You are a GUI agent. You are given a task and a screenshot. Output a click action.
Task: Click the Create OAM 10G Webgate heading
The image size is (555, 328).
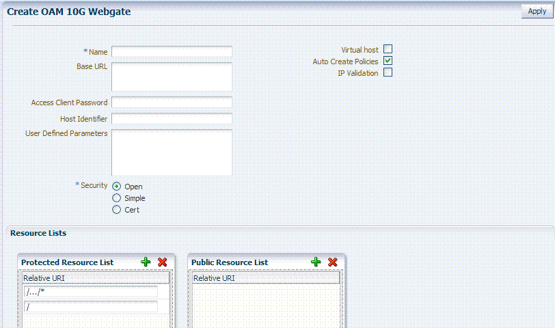(x=68, y=12)
